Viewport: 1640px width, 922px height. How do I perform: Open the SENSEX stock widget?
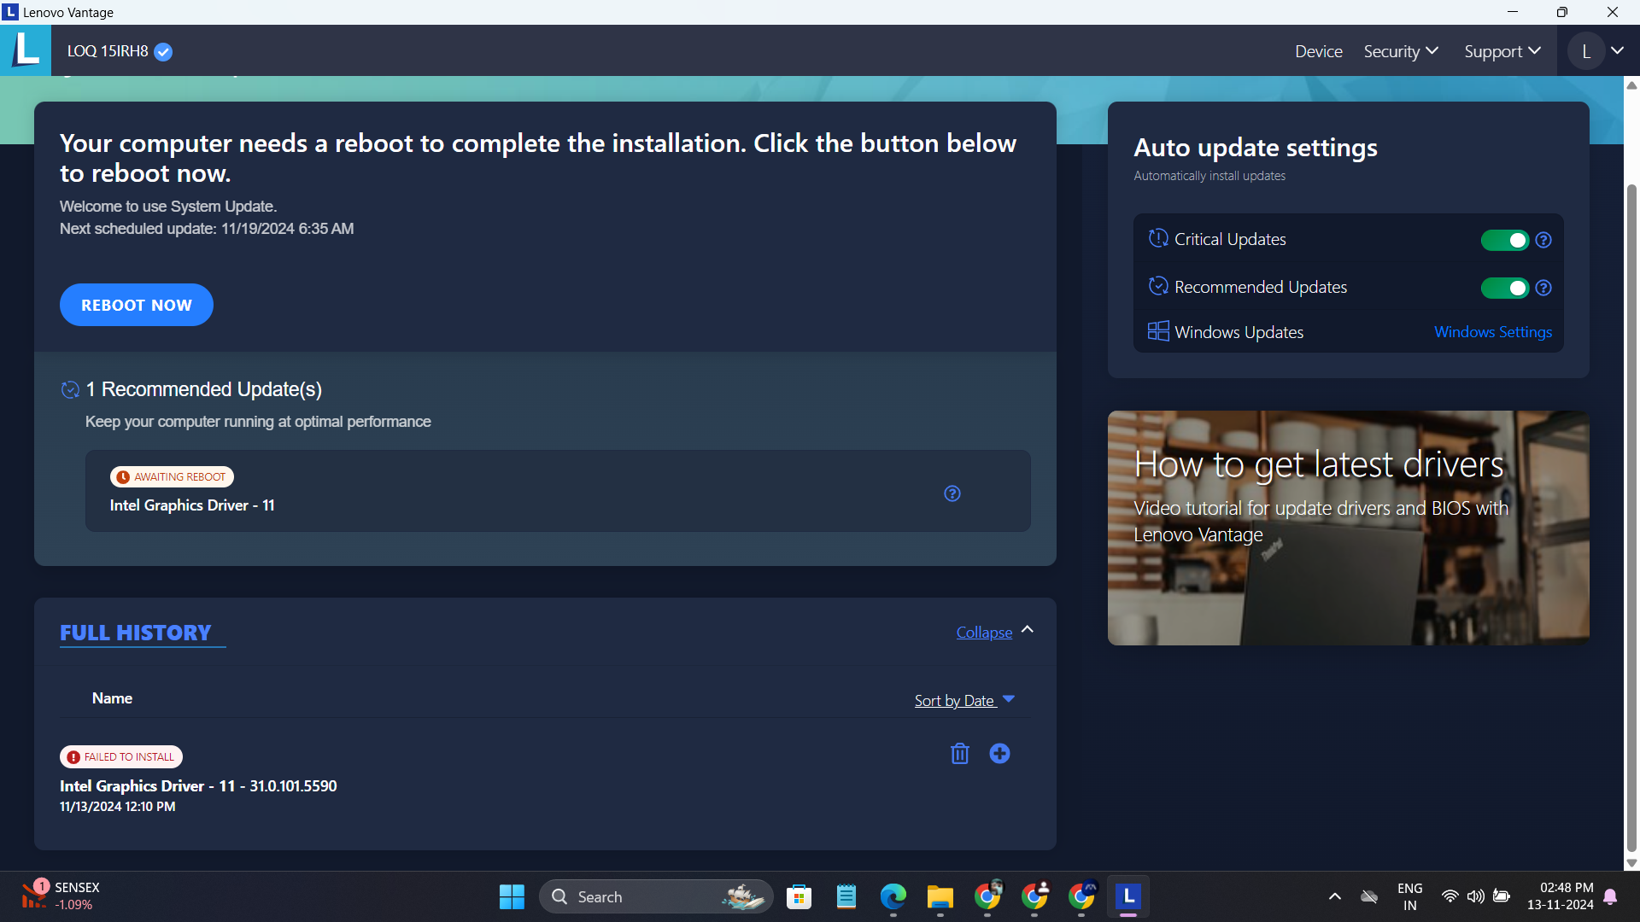60,896
